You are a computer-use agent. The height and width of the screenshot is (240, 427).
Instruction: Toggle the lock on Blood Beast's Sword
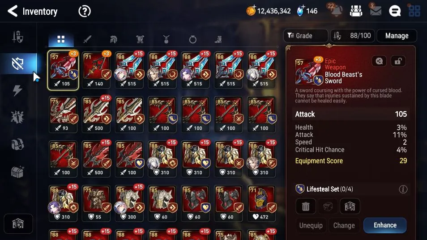point(398,61)
